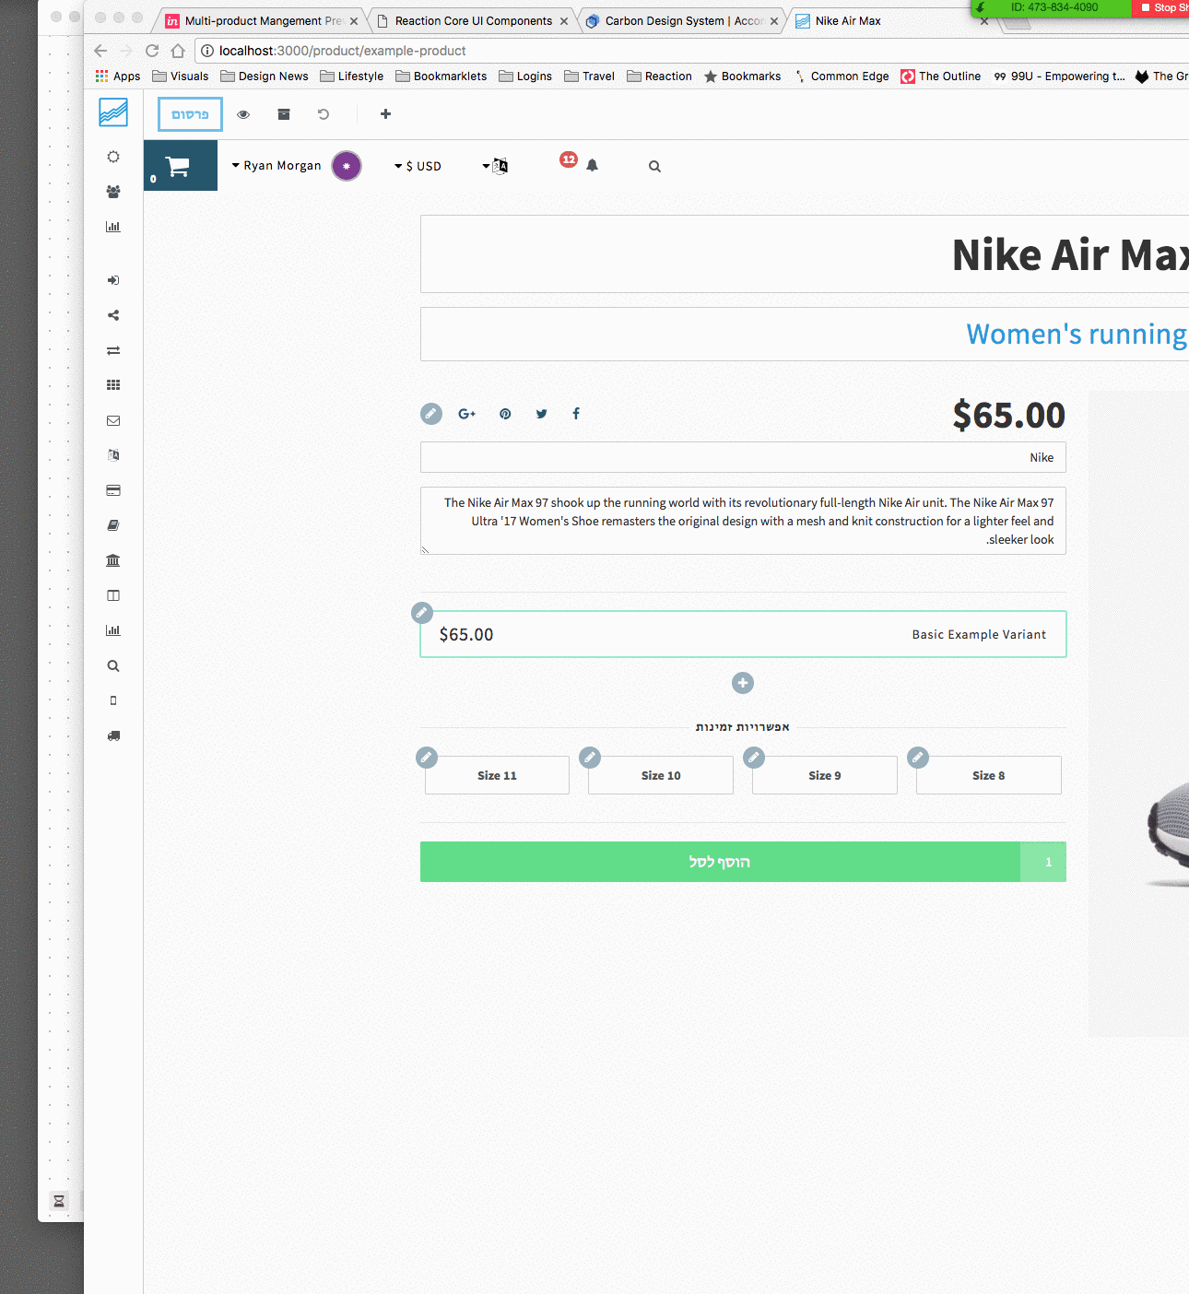Select the Basic Example Variant row

click(x=743, y=634)
